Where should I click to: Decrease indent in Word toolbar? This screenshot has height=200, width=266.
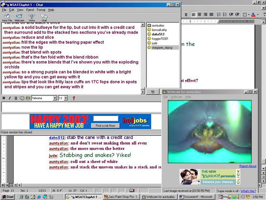tap(231, 15)
